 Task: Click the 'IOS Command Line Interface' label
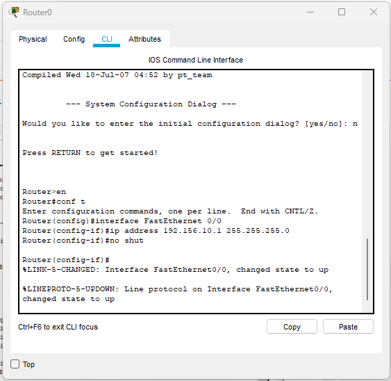pyautogui.click(x=196, y=60)
